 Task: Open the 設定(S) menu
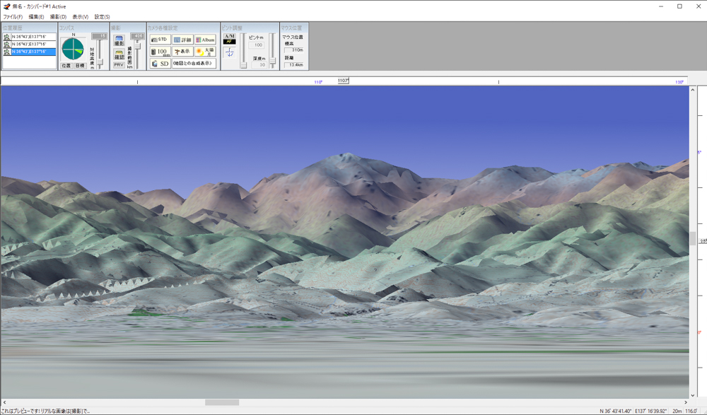pyautogui.click(x=102, y=17)
